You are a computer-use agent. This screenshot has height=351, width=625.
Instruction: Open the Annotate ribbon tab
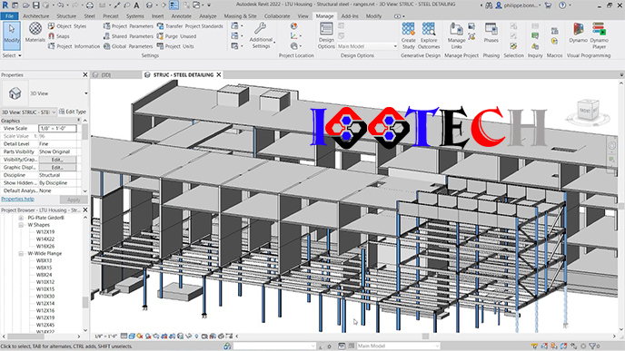[182, 16]
